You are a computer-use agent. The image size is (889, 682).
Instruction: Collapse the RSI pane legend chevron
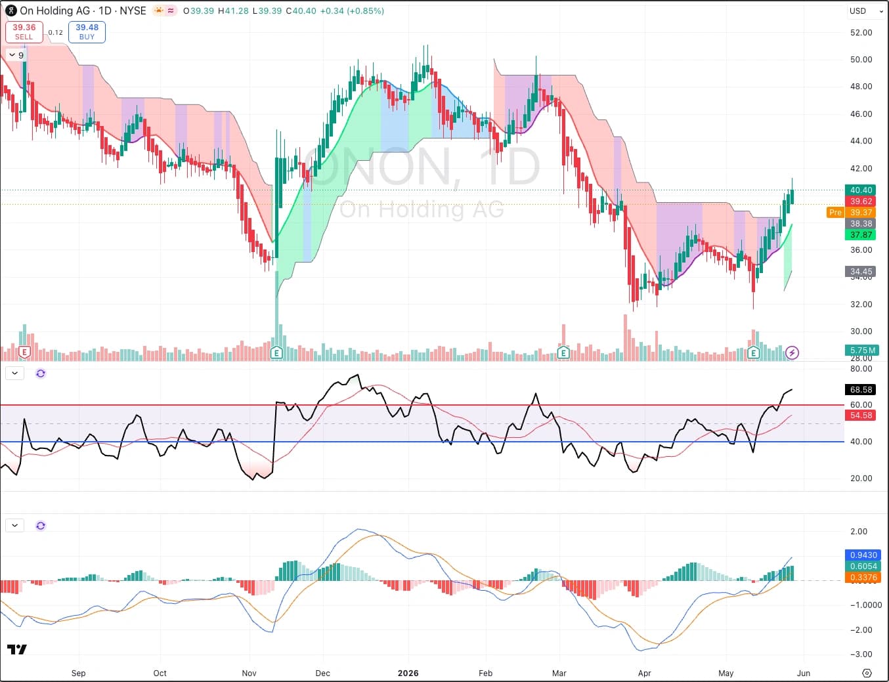(x=14, y=373)
